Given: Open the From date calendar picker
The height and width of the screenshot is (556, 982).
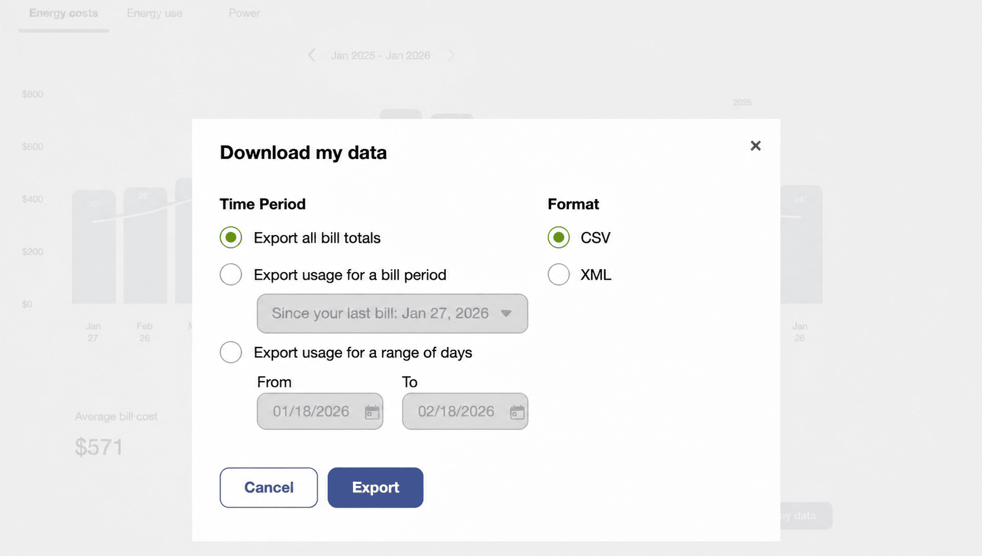Looking at the screenshot, I should tap(372, 412).
